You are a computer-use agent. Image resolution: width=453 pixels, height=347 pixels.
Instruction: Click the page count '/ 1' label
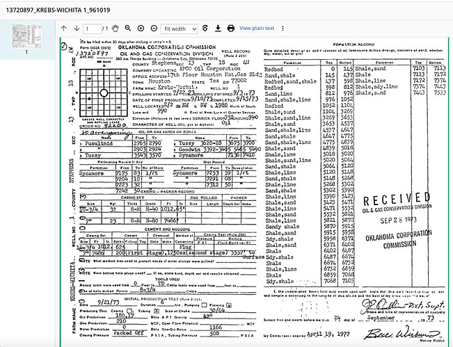tap(105, 29)
